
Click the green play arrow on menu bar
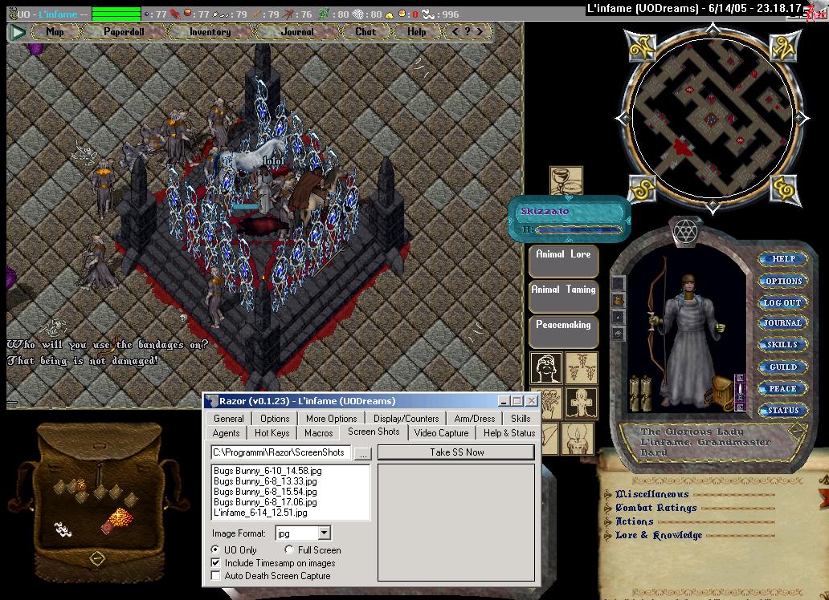point(17,32)
